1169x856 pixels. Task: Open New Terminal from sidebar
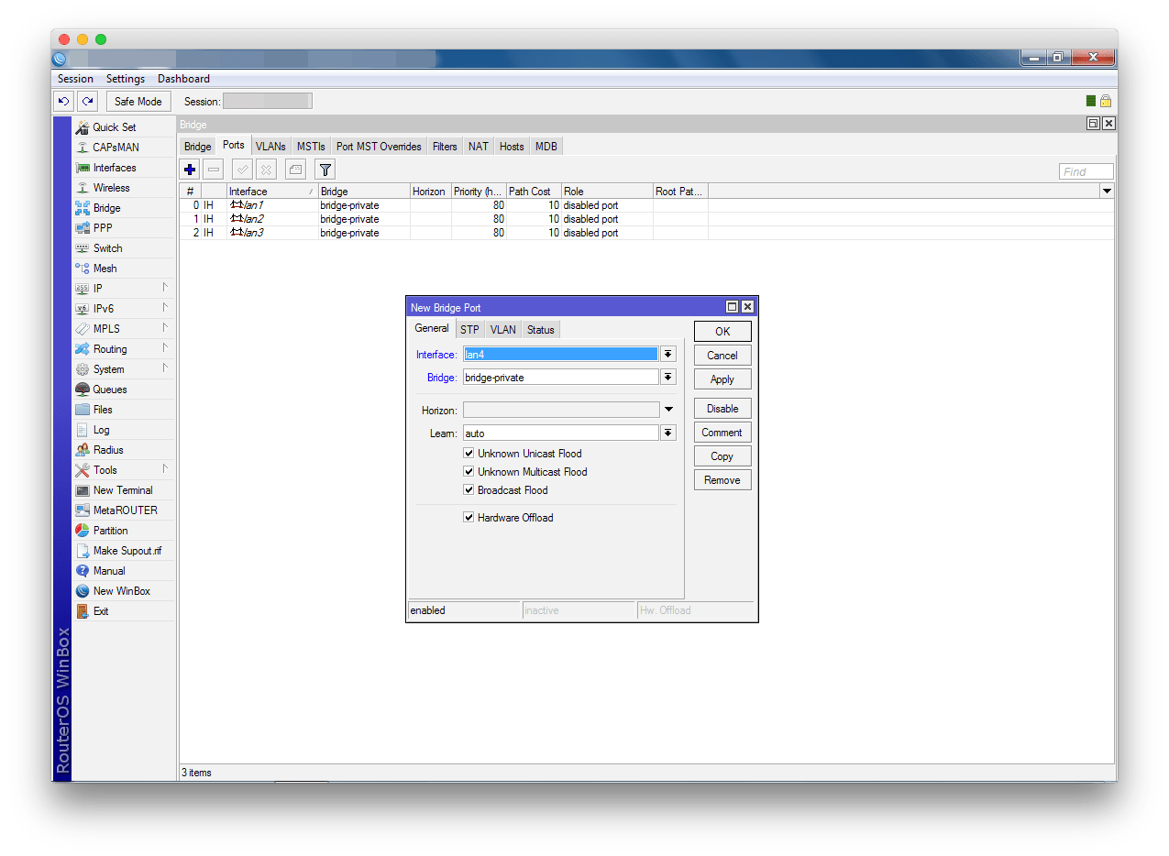[x=122, y=490]
